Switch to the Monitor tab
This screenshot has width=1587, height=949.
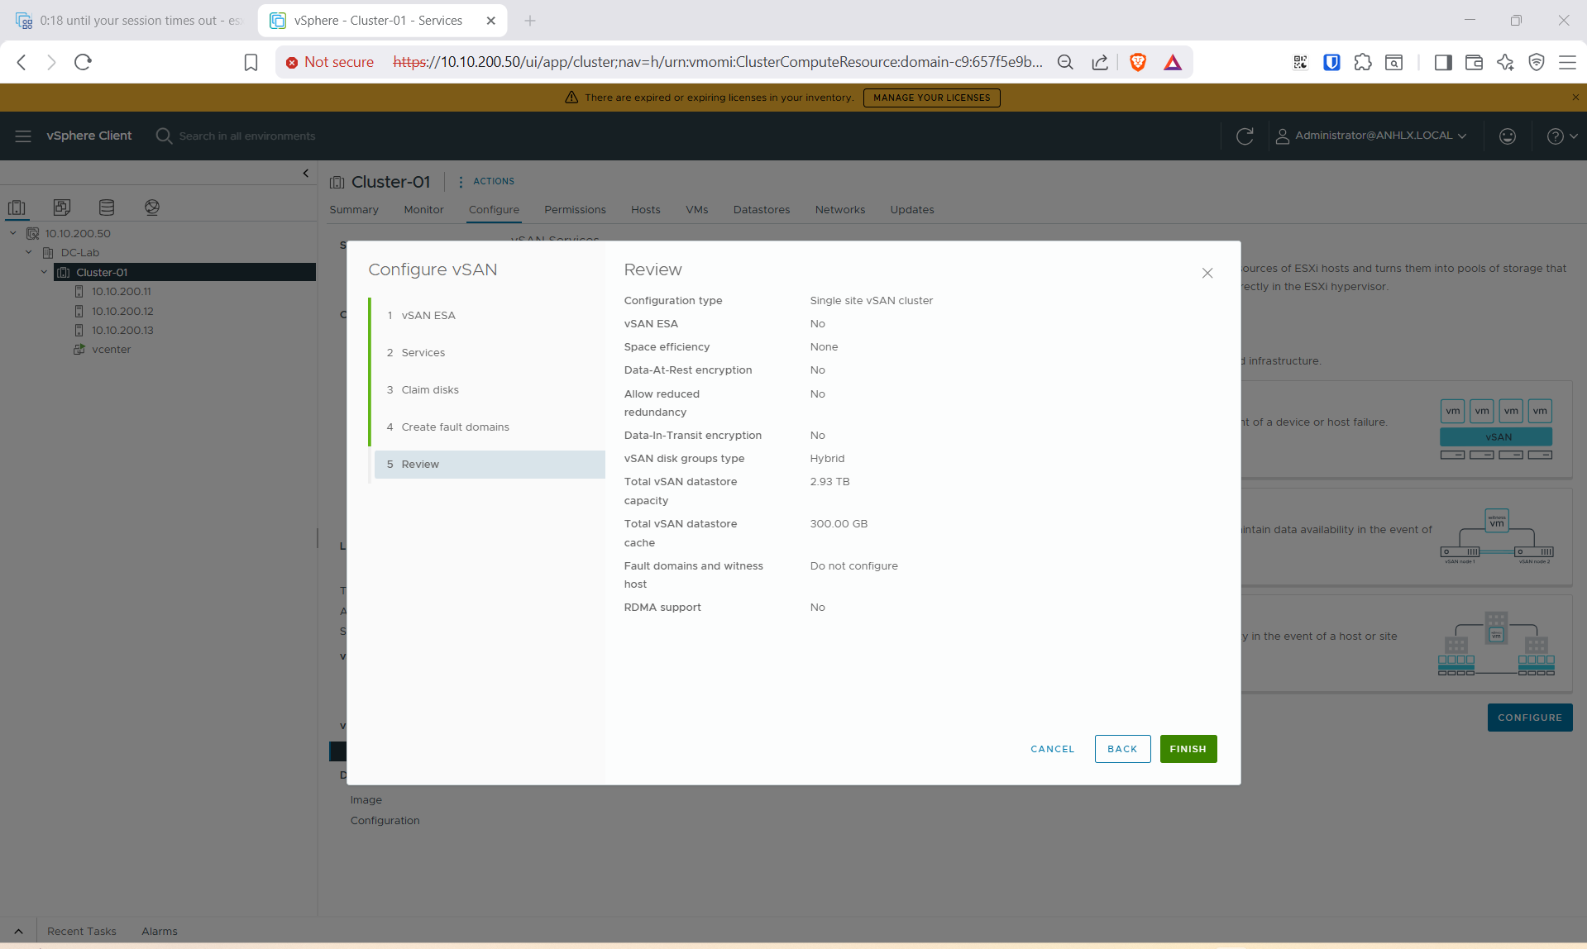(x=423, y=210)
